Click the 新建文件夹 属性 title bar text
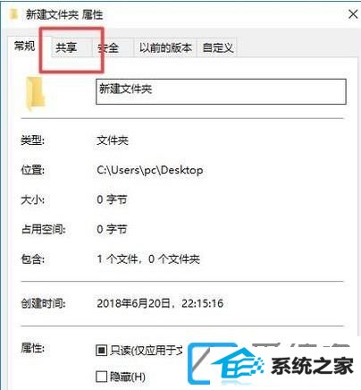Image resolution: width=361 pixels, height=390 pixels. (64, 14)
